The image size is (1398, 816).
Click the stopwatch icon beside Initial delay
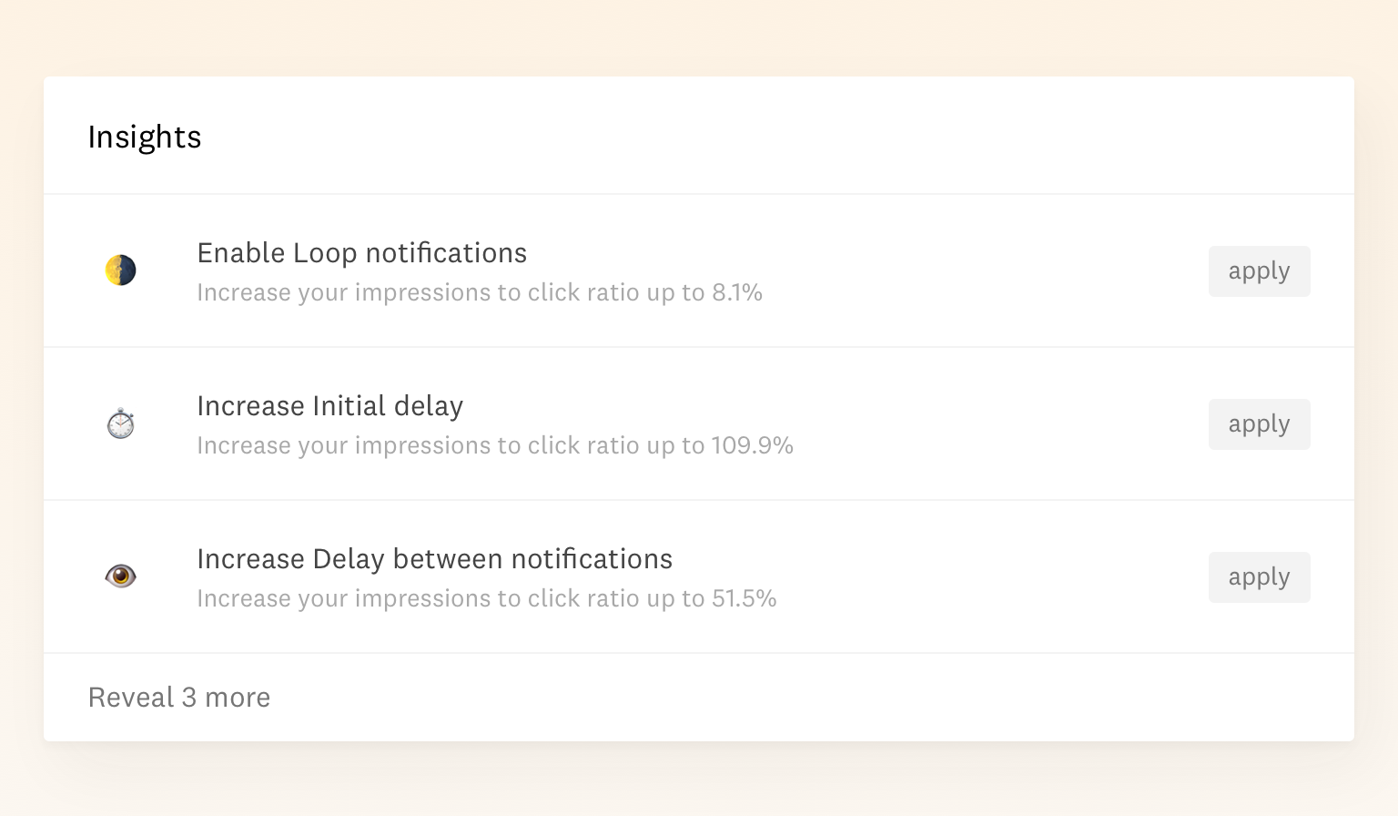click(x=120, y=423)
